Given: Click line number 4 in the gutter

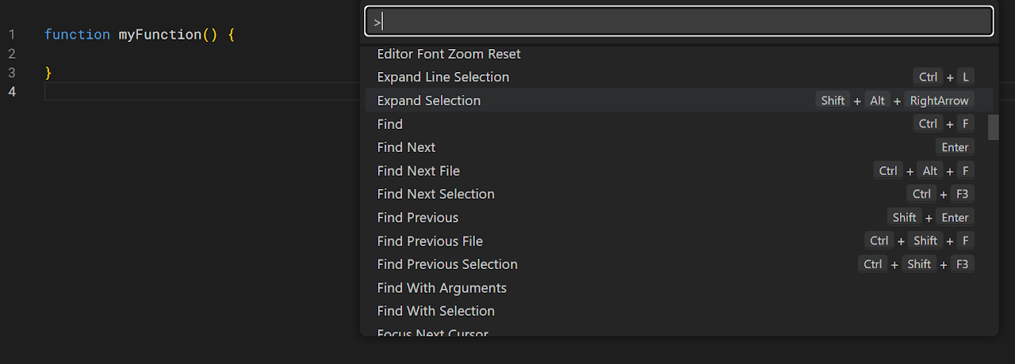Looking at the screenshot, I should pos(12,92).
